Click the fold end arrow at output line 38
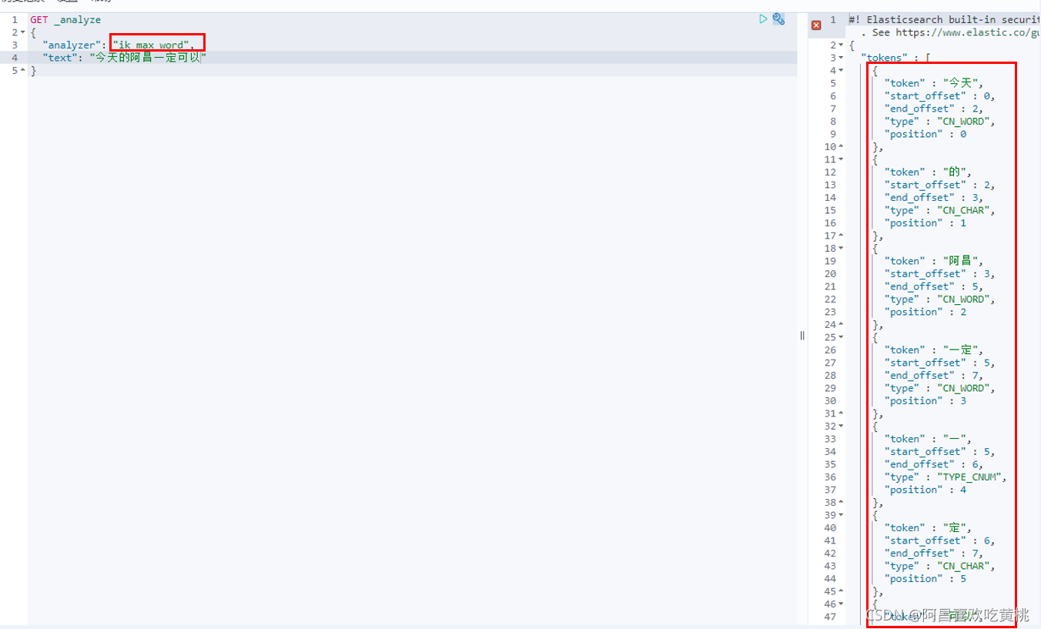The height and width of the screenshot is (629, 1041). click(x=841, y=503)
